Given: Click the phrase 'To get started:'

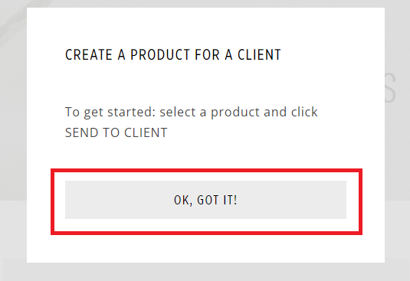Looking at the screenshot, I should [x=110, y=113].
